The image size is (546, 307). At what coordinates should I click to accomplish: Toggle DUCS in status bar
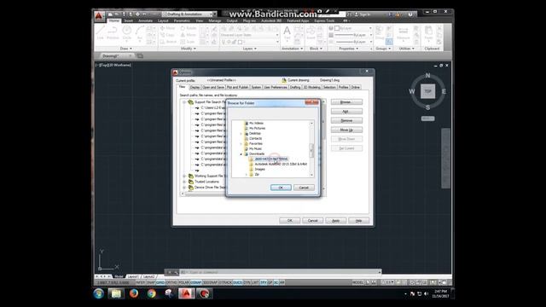237,282
